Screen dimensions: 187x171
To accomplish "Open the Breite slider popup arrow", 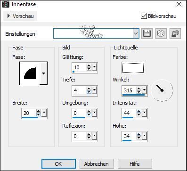I will 44,113.
